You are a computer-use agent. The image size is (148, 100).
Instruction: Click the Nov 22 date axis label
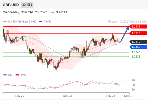pos(67,96)
